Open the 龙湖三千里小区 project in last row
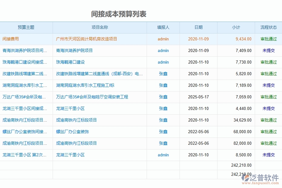The height and width of the screenshot is (188, 282). tap(70, 155)
